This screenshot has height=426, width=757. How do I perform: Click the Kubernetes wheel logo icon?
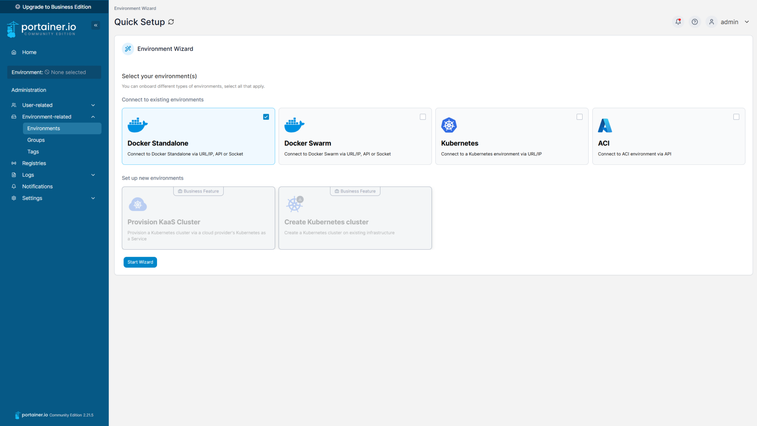click(449, 125)
